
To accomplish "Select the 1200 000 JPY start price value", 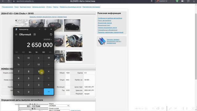I will 89,87.
